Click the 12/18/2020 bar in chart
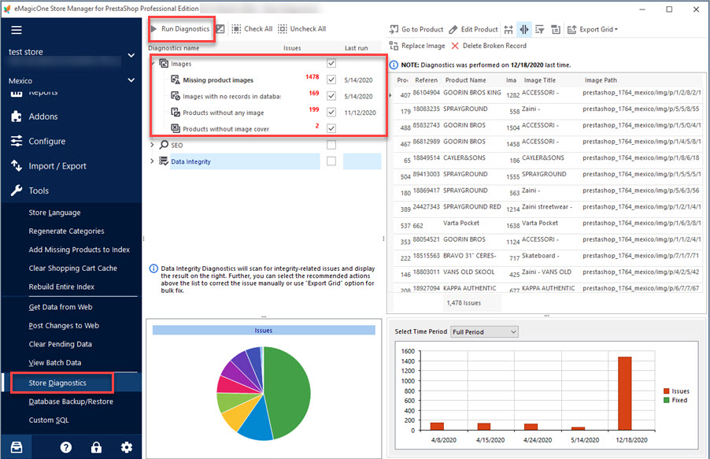The height and width of the screenshot is (459, 710). (x=625, y=394)
